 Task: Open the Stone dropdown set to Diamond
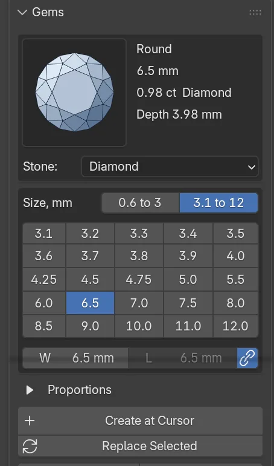(x=170, y=166)
